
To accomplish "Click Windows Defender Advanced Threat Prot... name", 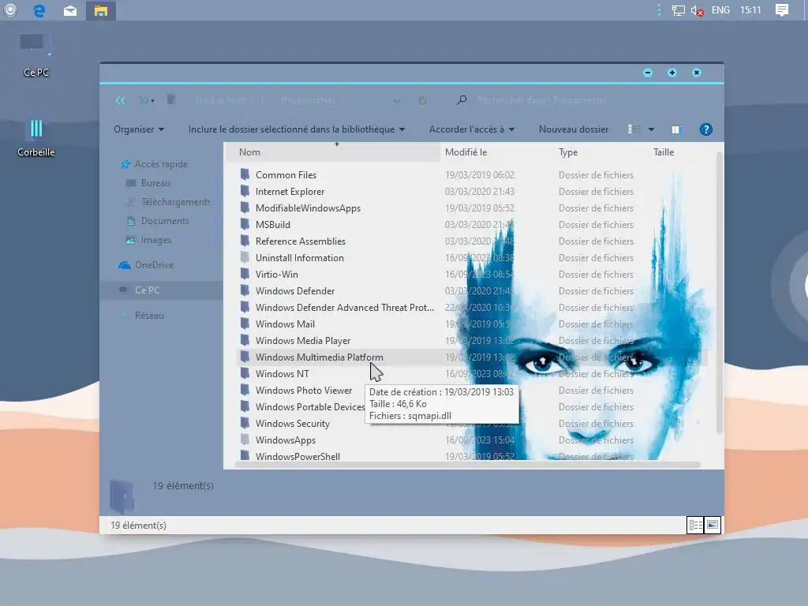I will pos(345,308).
